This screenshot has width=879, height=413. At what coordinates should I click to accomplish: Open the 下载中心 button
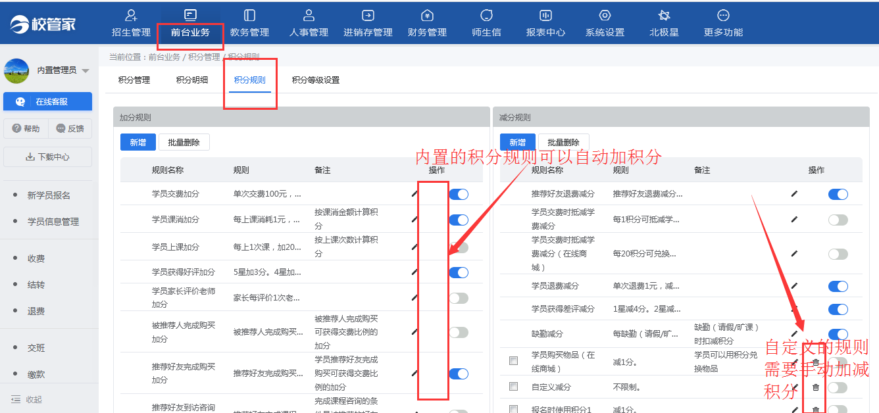pos(47,157)
